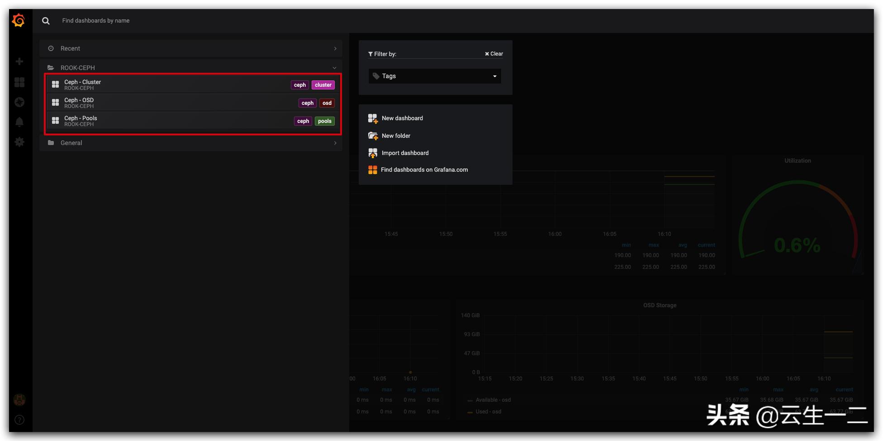Screen dimensions: 883x441
Task: Collapse the ROOK-CEPH folder chevron
Action: tap(335, 68)
